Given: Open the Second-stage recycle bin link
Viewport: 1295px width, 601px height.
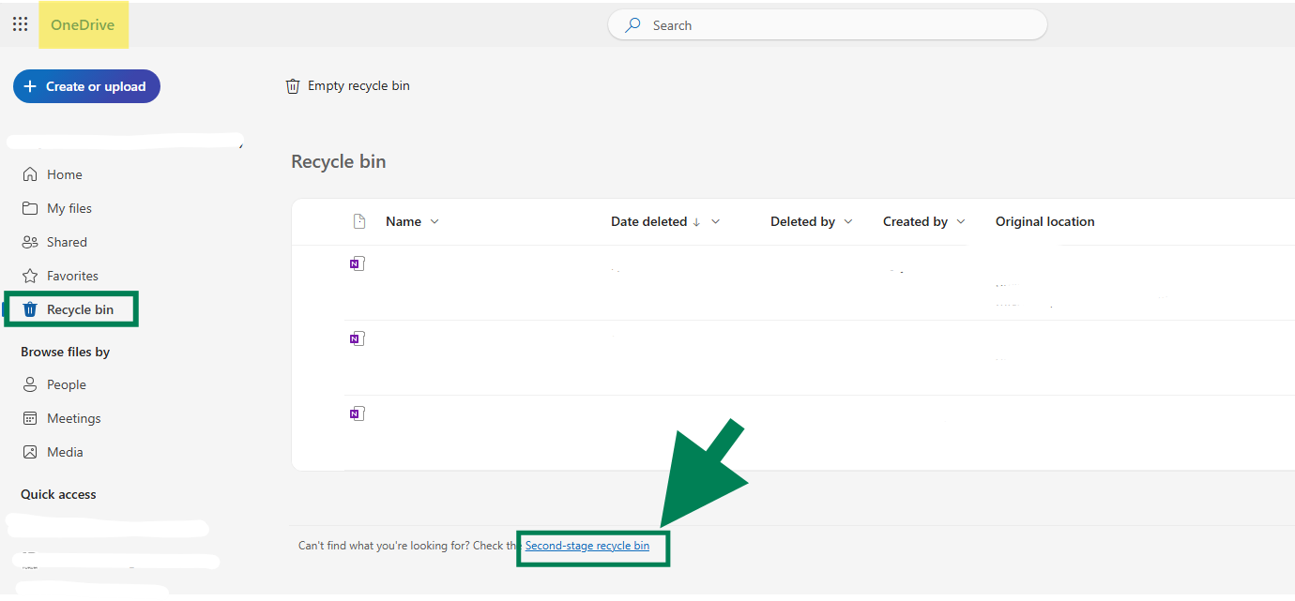Looking at the screenshot, I should click(587, 546).
